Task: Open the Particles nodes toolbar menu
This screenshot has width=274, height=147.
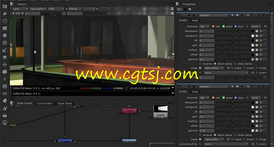Action: pyautogui.click(x=5, y=79)
